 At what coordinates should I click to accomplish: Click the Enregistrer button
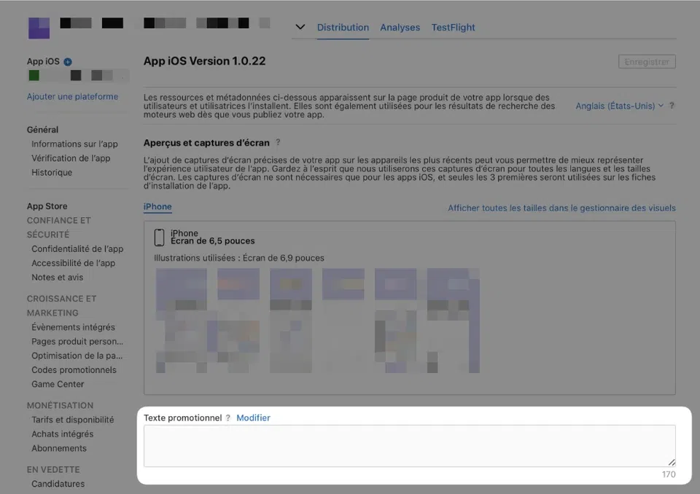click(x=647, y=62)
